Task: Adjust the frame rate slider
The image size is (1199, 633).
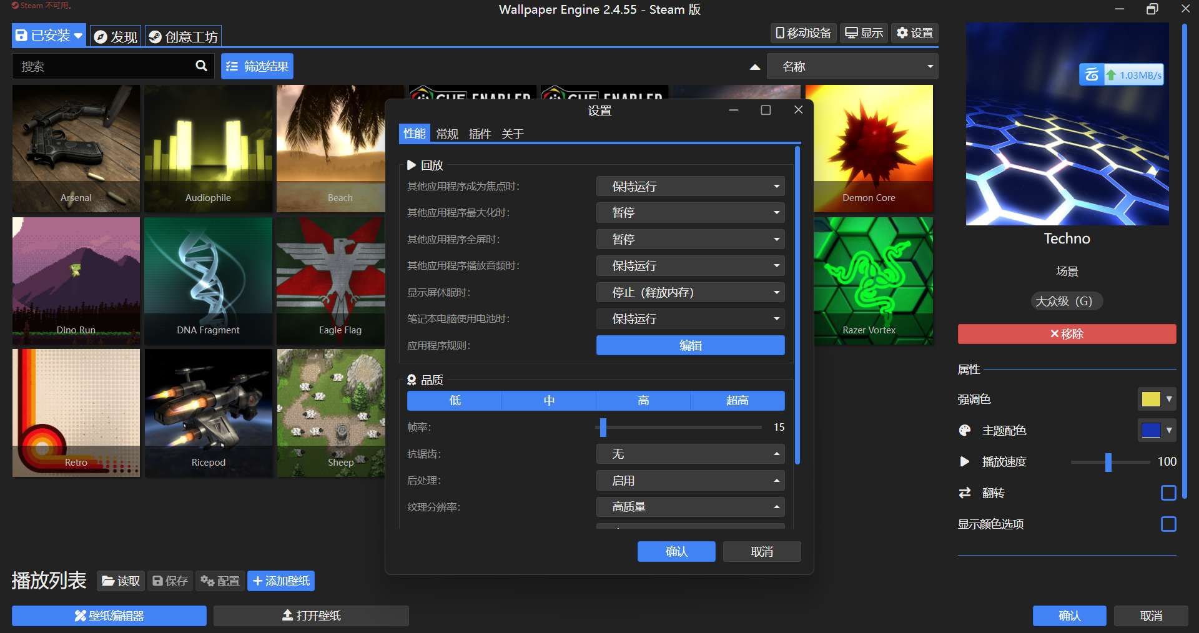Action: (x=603, y=427)
